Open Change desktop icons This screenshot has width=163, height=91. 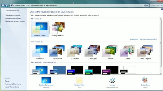12,15
